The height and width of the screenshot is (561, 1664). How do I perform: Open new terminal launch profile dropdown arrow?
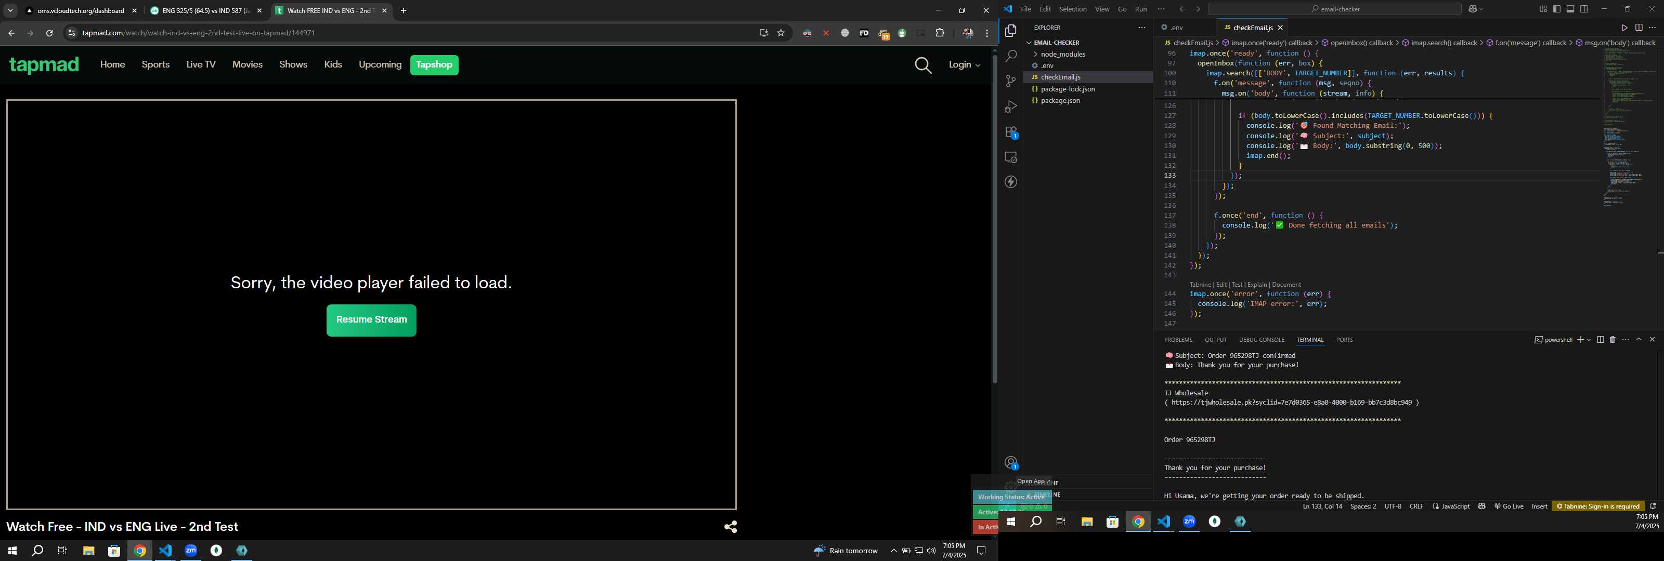pos(1589,340)
